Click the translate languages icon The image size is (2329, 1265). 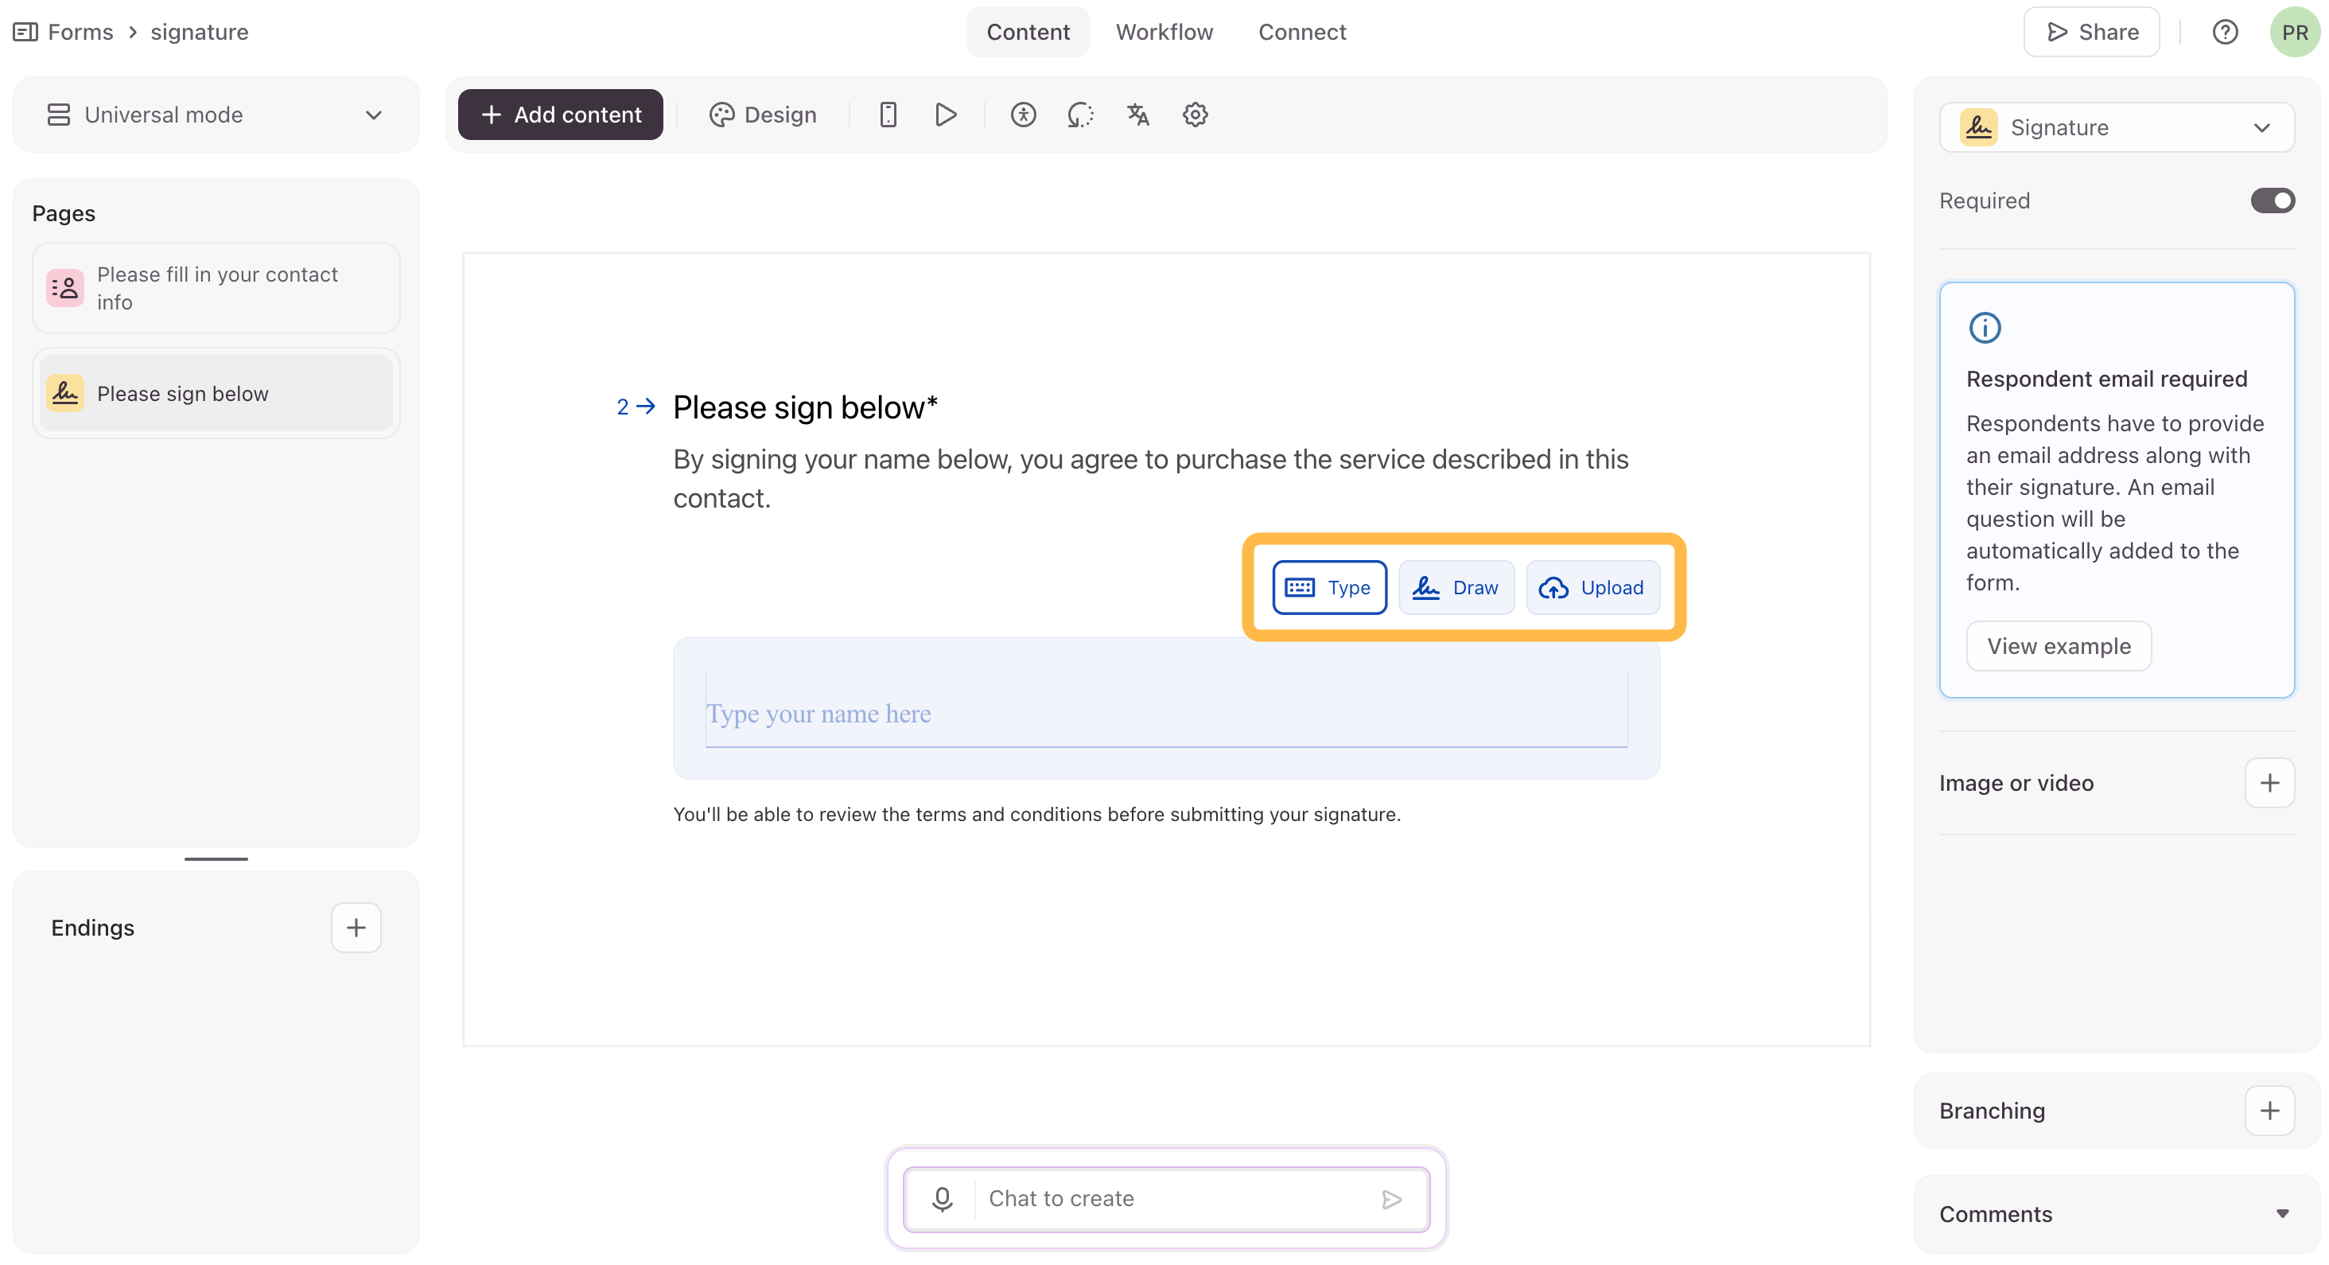(1137, 115)
